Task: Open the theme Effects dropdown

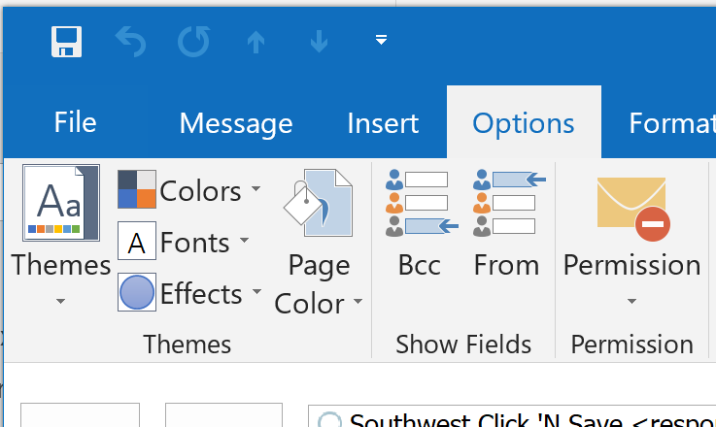Action: (x=189, y=293)
